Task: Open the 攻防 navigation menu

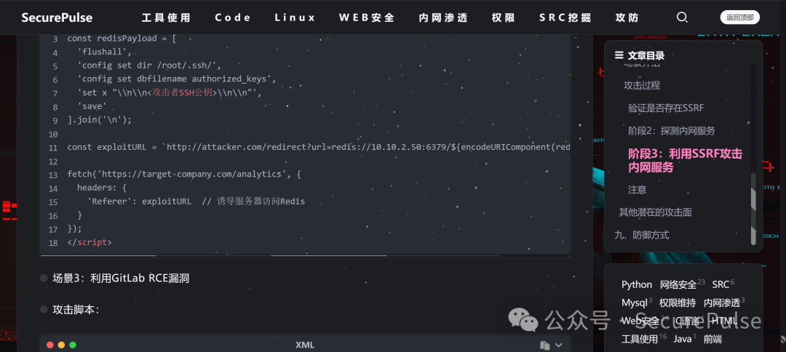Action: [x=627, y=18]
